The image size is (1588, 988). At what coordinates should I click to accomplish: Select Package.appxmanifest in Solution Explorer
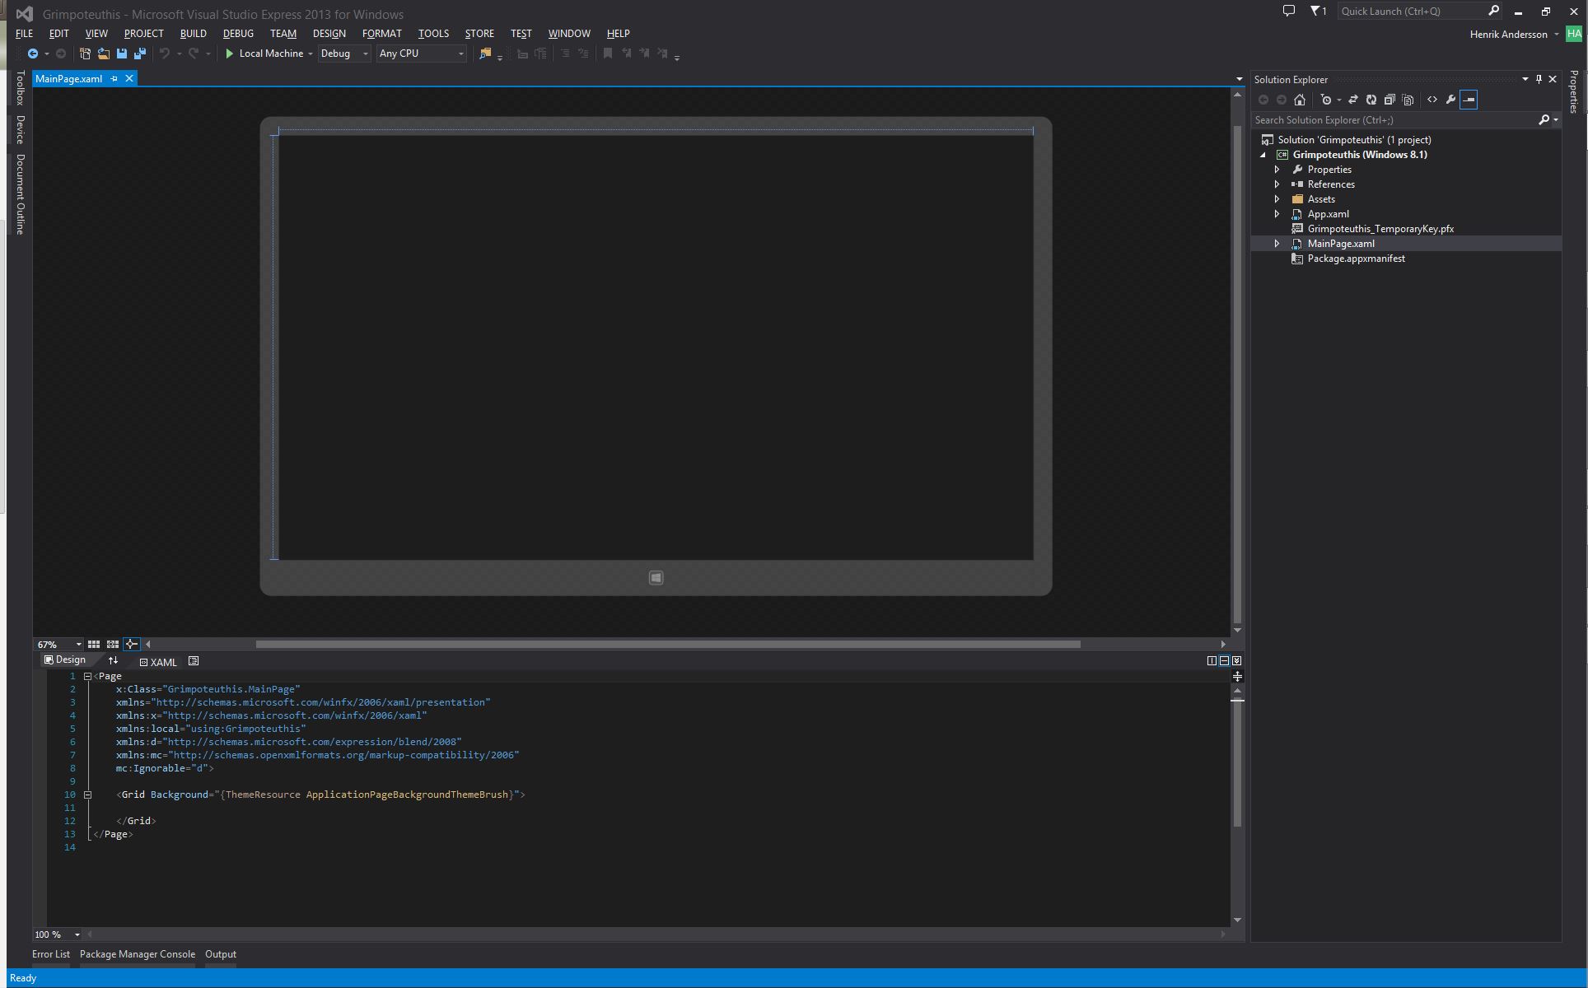1356,259
